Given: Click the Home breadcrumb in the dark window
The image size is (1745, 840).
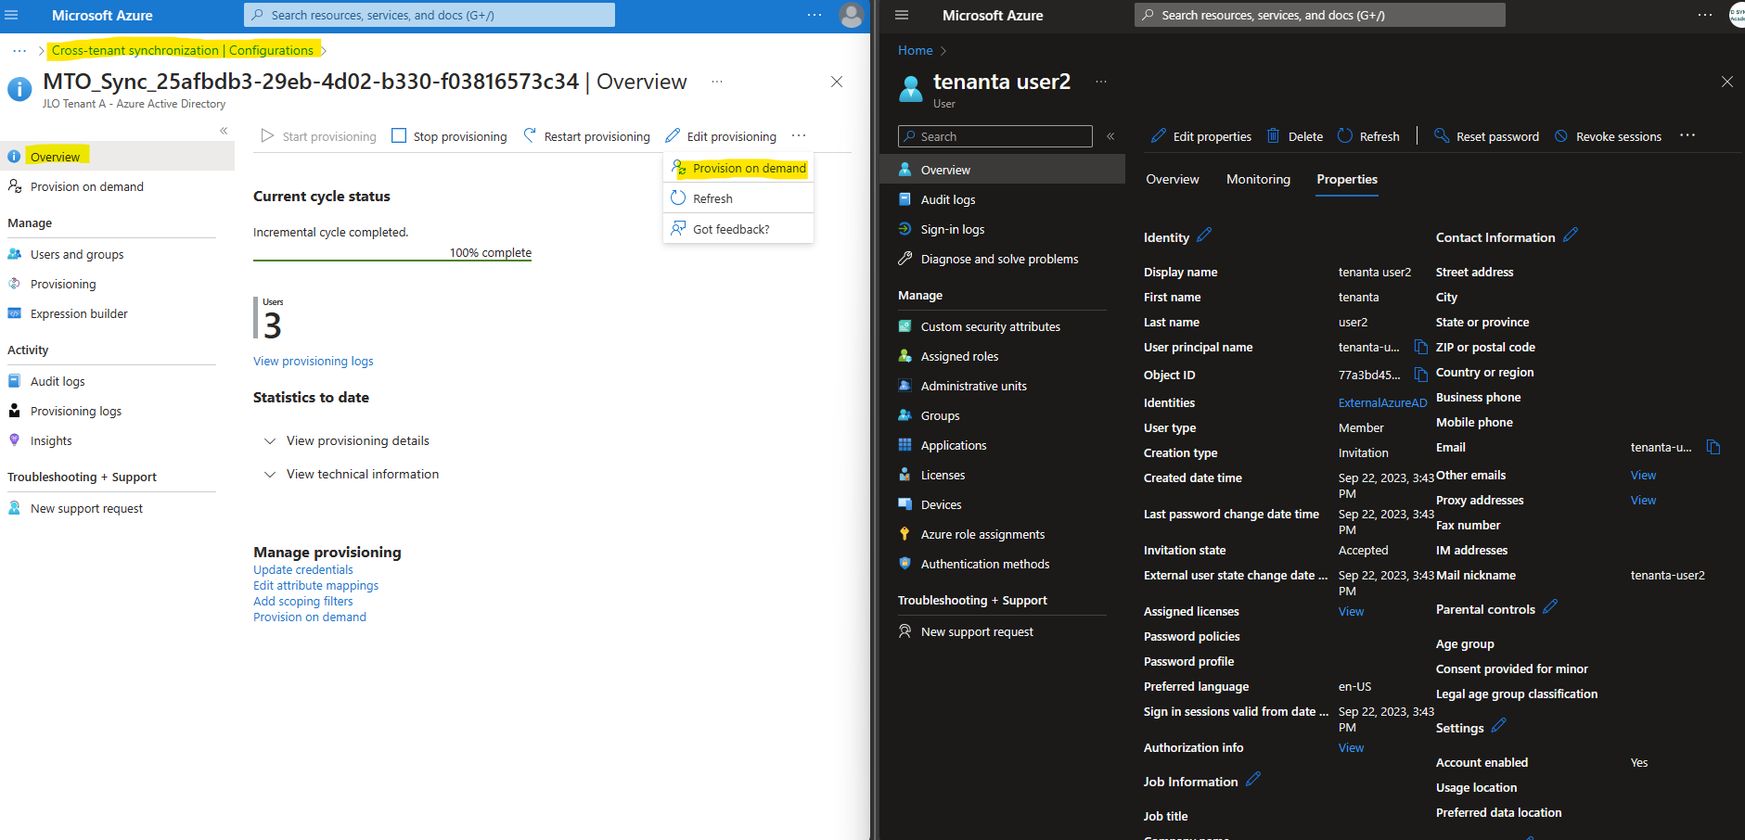Looking at the screenshot, I should tap(916, 50).
